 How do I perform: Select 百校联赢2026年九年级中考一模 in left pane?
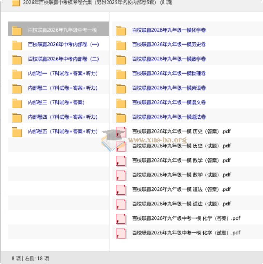[62, 30]
